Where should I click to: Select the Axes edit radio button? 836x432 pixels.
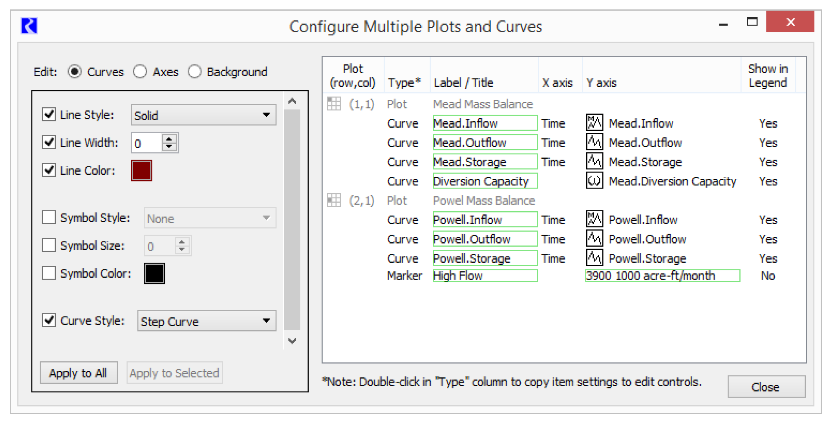point(140,72)
